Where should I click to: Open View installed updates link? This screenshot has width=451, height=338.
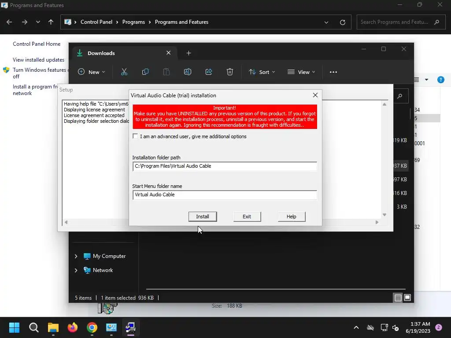39,60
